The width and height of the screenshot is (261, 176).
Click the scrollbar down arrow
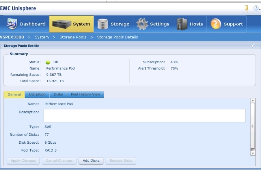coord(253,153)
